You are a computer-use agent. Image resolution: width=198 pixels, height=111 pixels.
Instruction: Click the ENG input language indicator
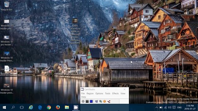pyautogui.click(x=179, y=108)
